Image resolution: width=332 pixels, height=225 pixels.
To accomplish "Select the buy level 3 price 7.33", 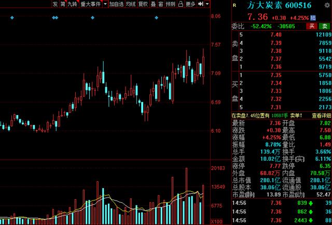I will [276, 91].
